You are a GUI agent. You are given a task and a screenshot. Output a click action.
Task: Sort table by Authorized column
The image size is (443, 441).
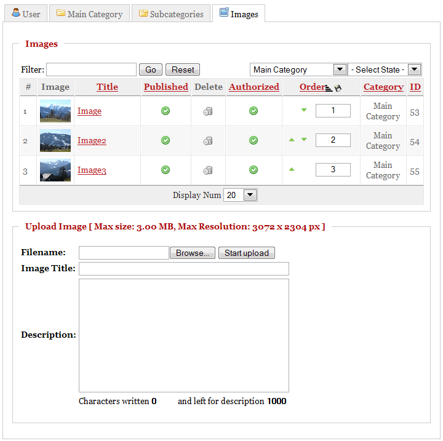coord(254,87)
